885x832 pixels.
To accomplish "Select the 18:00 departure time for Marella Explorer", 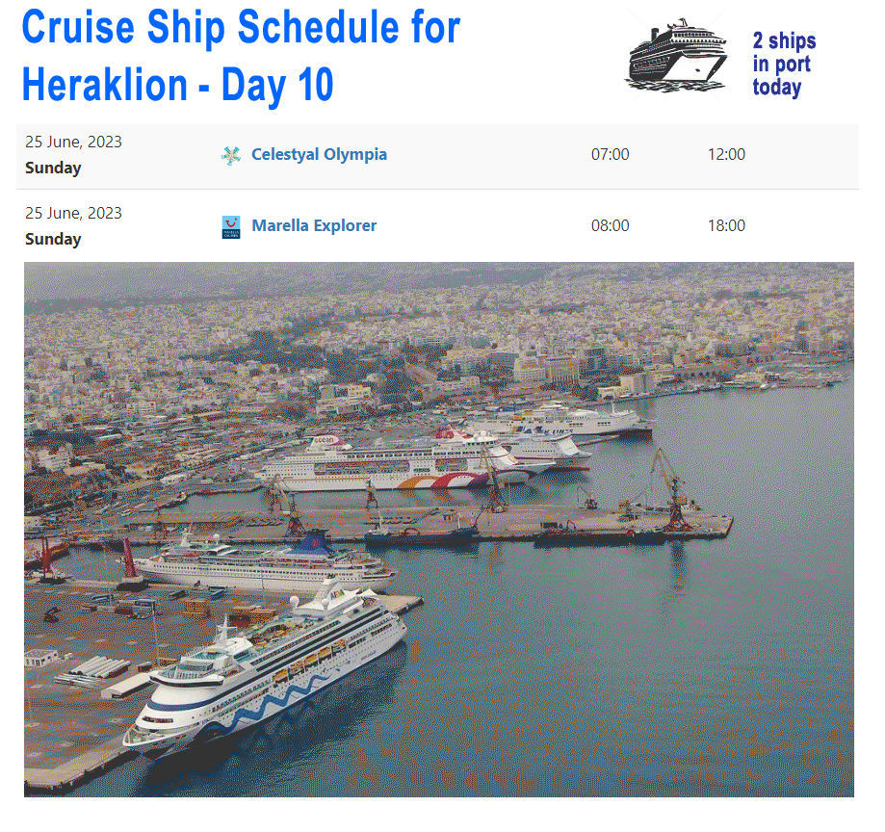I will [x=726, y=225].
